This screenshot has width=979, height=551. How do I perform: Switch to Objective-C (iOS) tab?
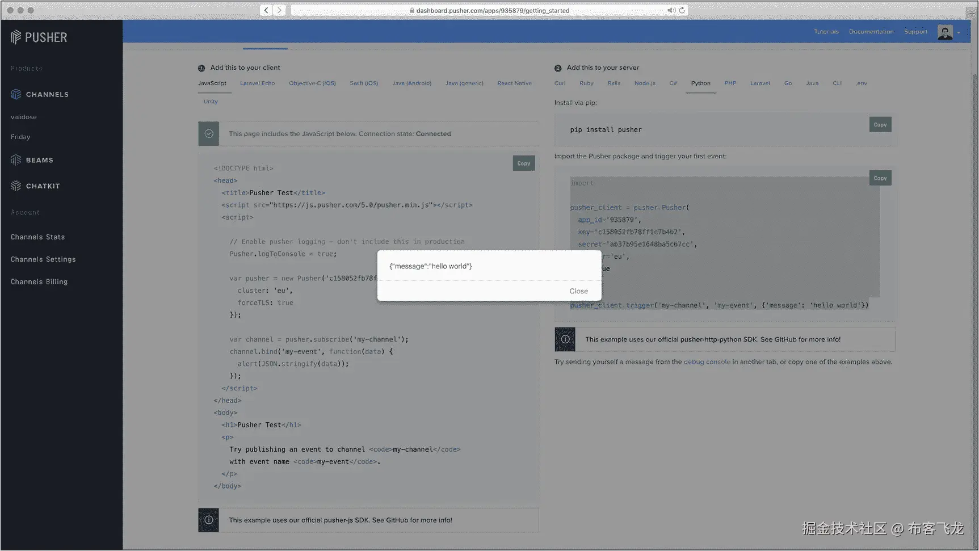(x=313, y=83)
